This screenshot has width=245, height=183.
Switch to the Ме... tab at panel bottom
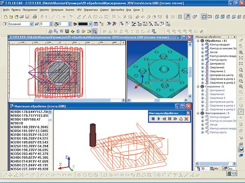(x=215, y=169)
